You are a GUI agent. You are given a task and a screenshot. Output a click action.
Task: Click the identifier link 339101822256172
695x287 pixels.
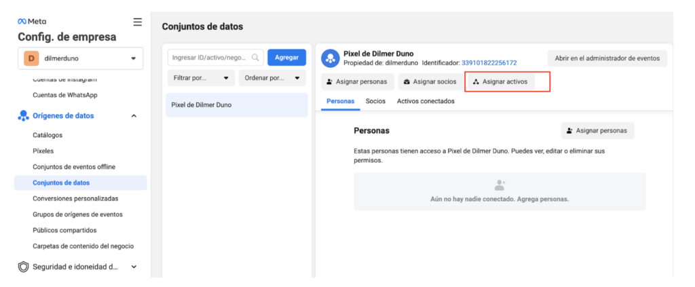pos(489,63)
